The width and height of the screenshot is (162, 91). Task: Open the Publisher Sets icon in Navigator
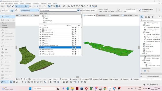tap(152, 17)
